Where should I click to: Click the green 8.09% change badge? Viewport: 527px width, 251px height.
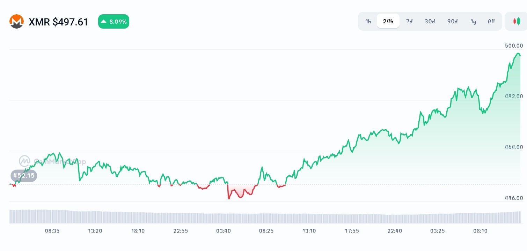coord(114,22)
